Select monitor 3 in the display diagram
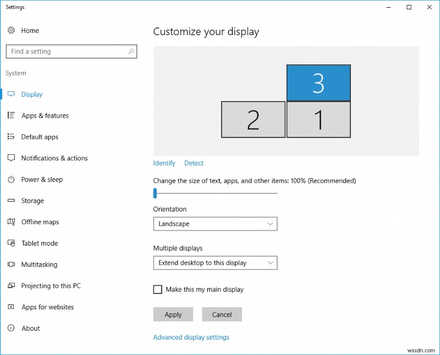This screenshot has width=440, height=355. 318,82
